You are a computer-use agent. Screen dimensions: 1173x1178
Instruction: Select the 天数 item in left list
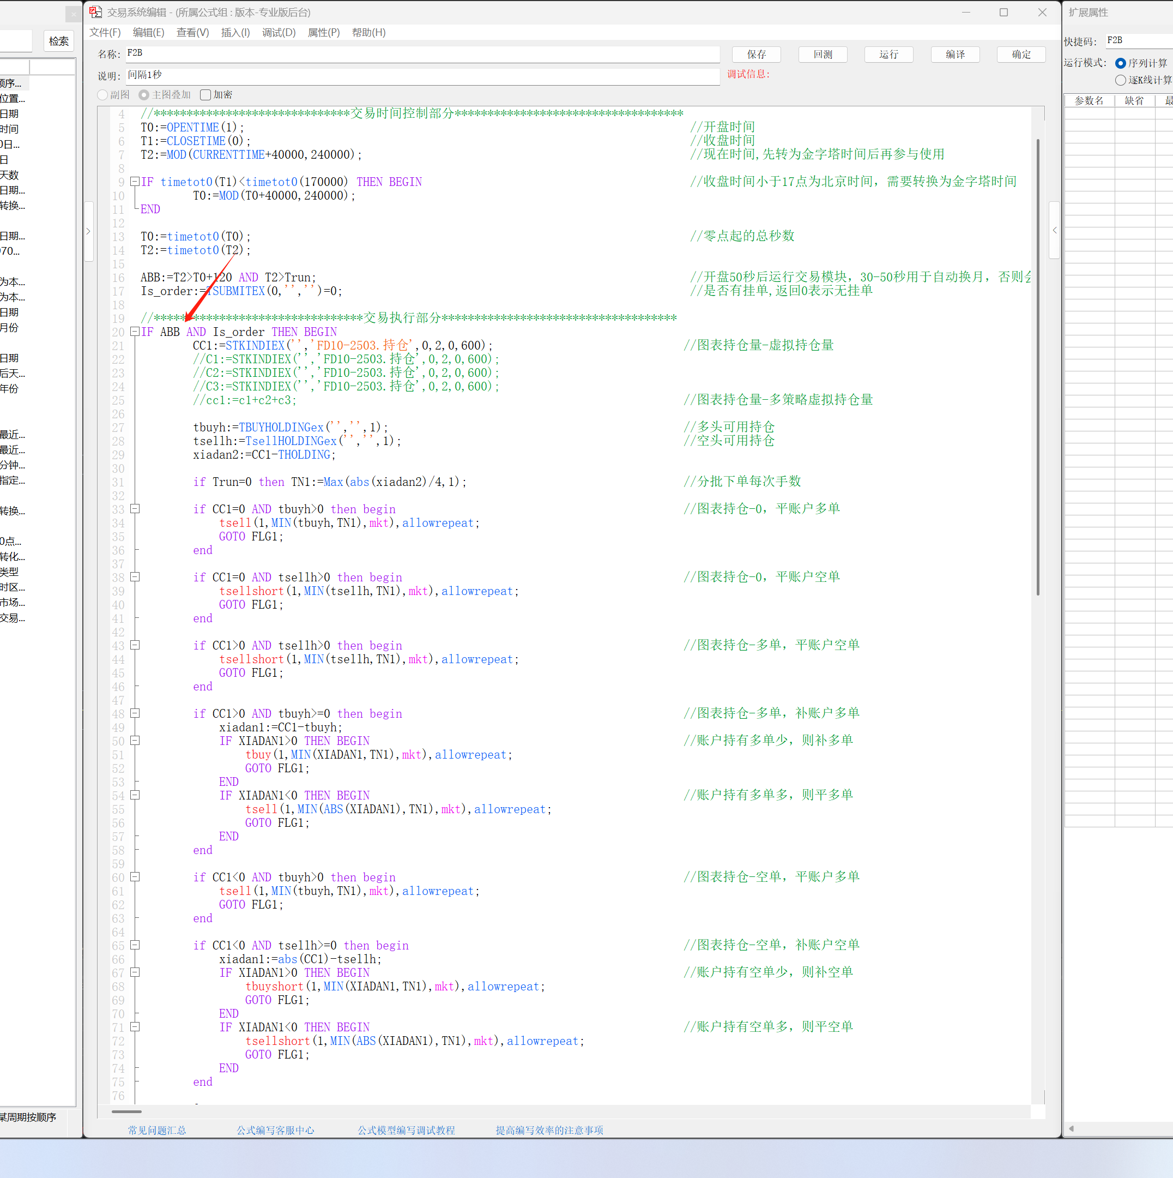click(x=10, y=175)
